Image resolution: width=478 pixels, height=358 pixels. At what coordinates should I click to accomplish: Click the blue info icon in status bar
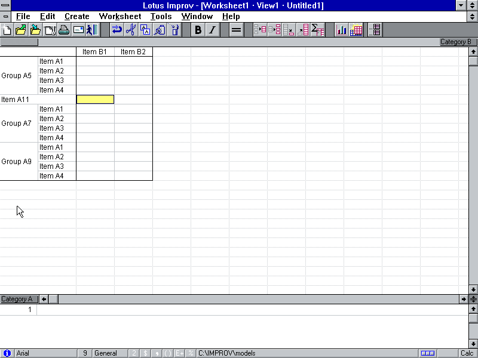point(7,353)
